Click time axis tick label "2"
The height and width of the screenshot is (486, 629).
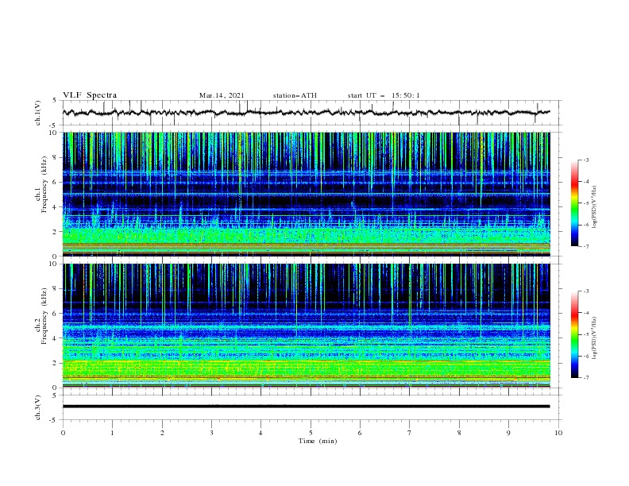tap(162, 433)
